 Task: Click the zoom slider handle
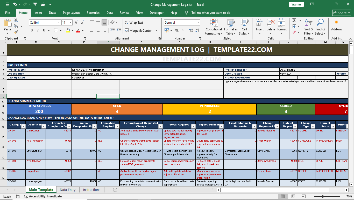point(323,196)
